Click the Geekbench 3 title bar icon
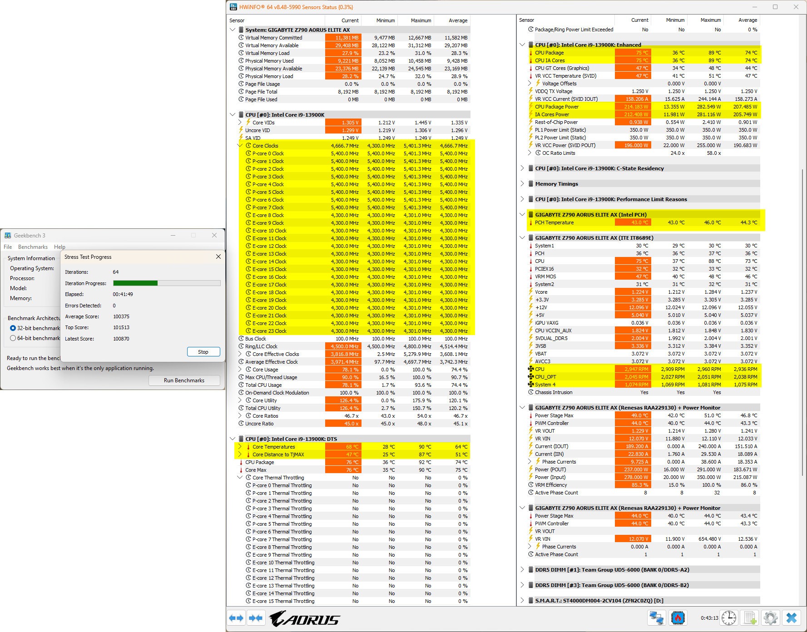This screenshot has height=632, width=807. click(8, 235)
